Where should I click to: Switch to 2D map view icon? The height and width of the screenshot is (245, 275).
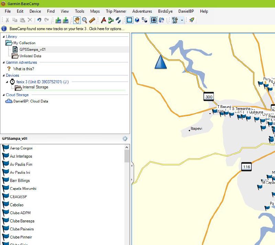tap(130, 20)
